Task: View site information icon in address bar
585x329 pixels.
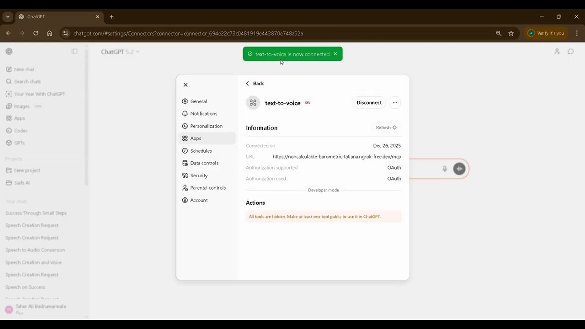Action: (66, 33)
